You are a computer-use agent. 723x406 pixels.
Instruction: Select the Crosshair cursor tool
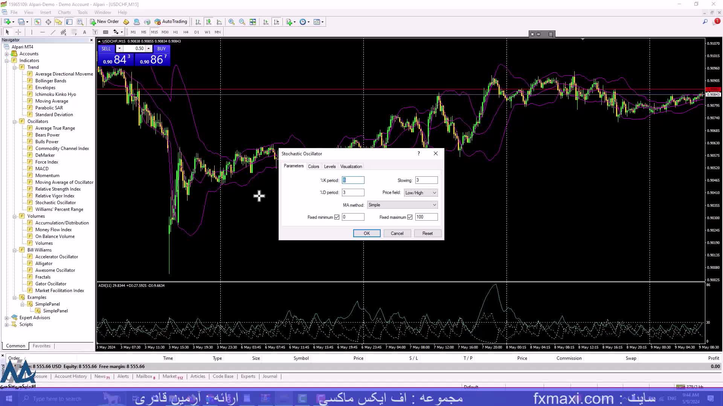18,32
